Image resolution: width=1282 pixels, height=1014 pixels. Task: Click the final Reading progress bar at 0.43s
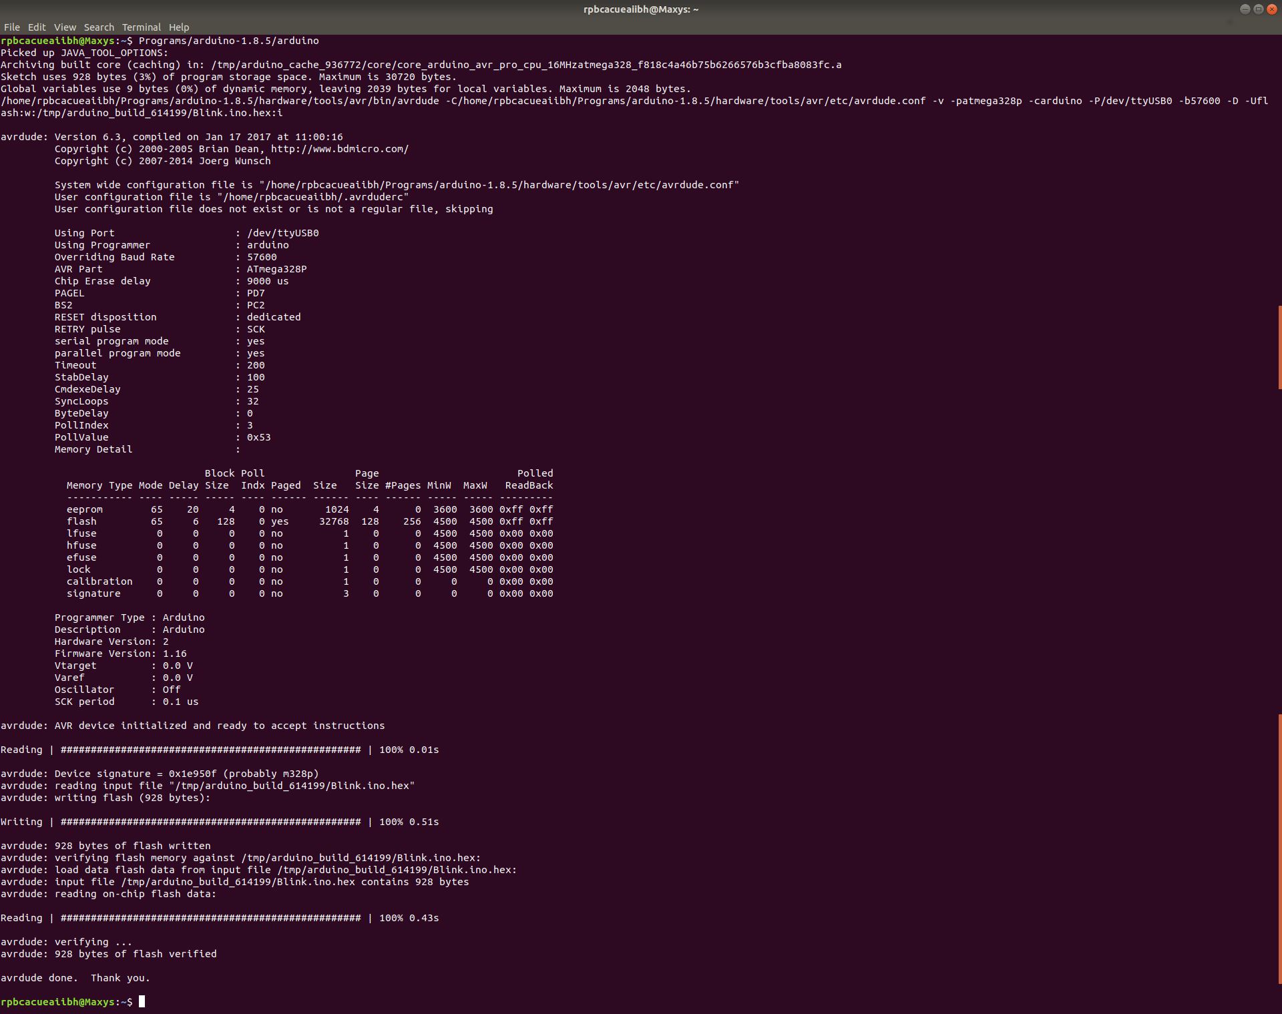click(210, 918)
